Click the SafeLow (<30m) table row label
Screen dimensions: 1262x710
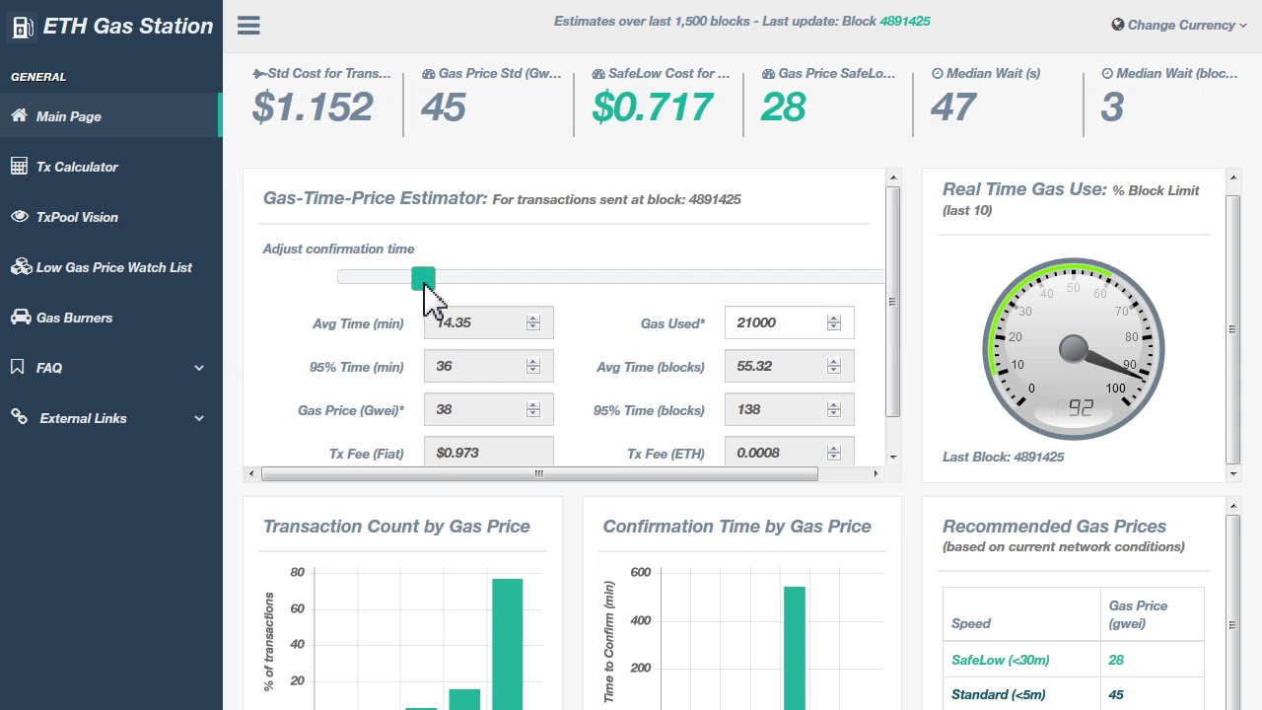[x=1000, y=660]
